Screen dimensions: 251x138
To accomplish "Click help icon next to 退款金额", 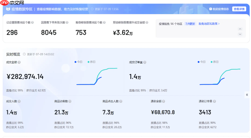I will click(164, 101).
